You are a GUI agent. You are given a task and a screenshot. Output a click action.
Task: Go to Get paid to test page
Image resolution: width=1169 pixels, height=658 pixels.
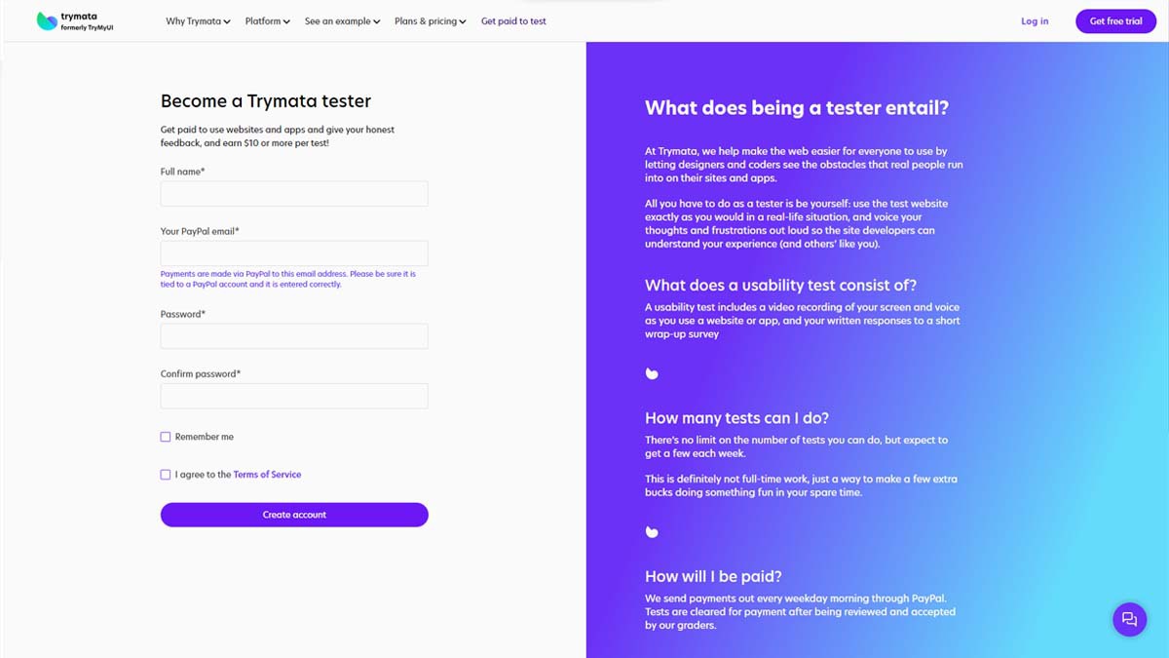tap(513, 21)
